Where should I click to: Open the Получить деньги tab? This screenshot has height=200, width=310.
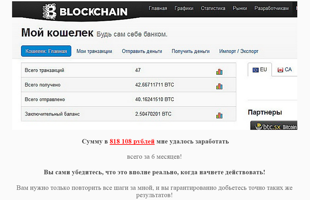[x=191, y=51]
